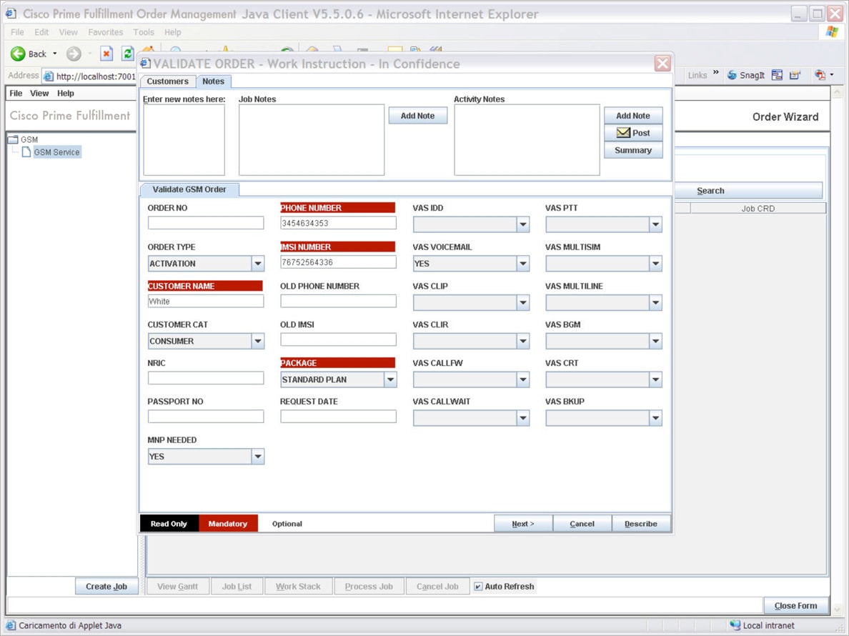Switch to the Customers tab
The height and width of the screenshot is (636, 849).
click(x=168, y=81)
